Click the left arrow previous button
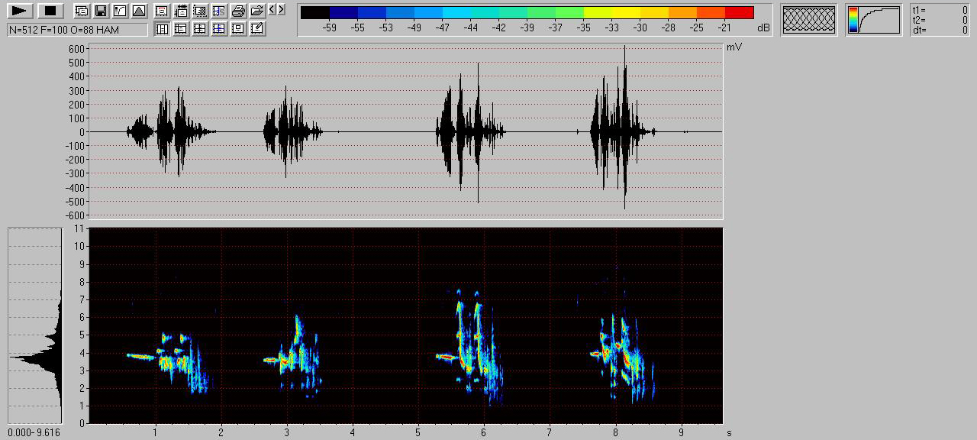 pyautogui.click(x=272, y=10)
